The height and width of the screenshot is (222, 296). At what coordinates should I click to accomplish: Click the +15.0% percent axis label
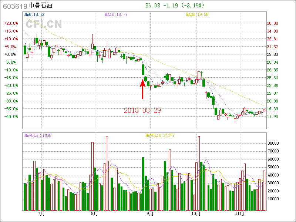point(11,31)
